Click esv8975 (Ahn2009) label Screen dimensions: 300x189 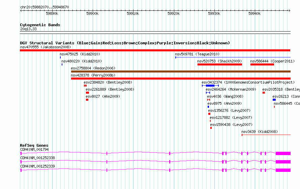click(x=224, y=103)
